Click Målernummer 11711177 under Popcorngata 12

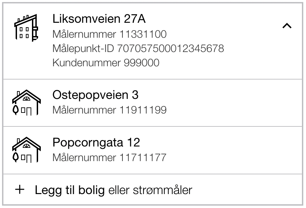pyautogui.click(x=109, y=157)
